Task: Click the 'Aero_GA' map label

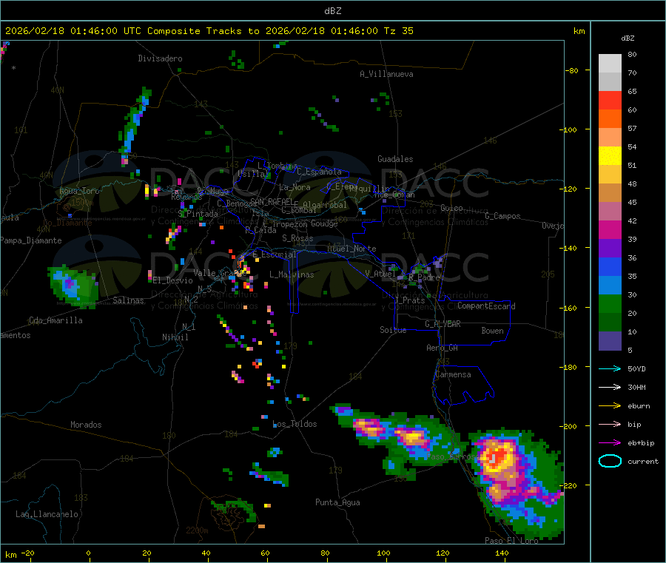Action: (443, 348)
